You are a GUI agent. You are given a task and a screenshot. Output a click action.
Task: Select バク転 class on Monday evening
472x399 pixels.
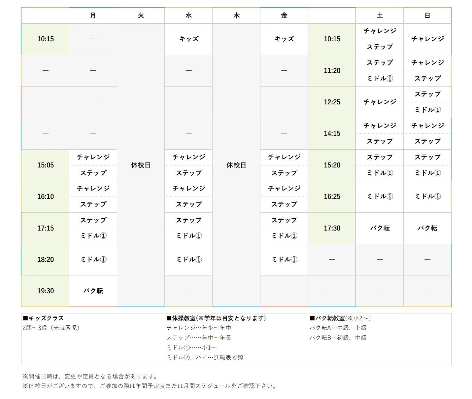click(x=93, y=291)
